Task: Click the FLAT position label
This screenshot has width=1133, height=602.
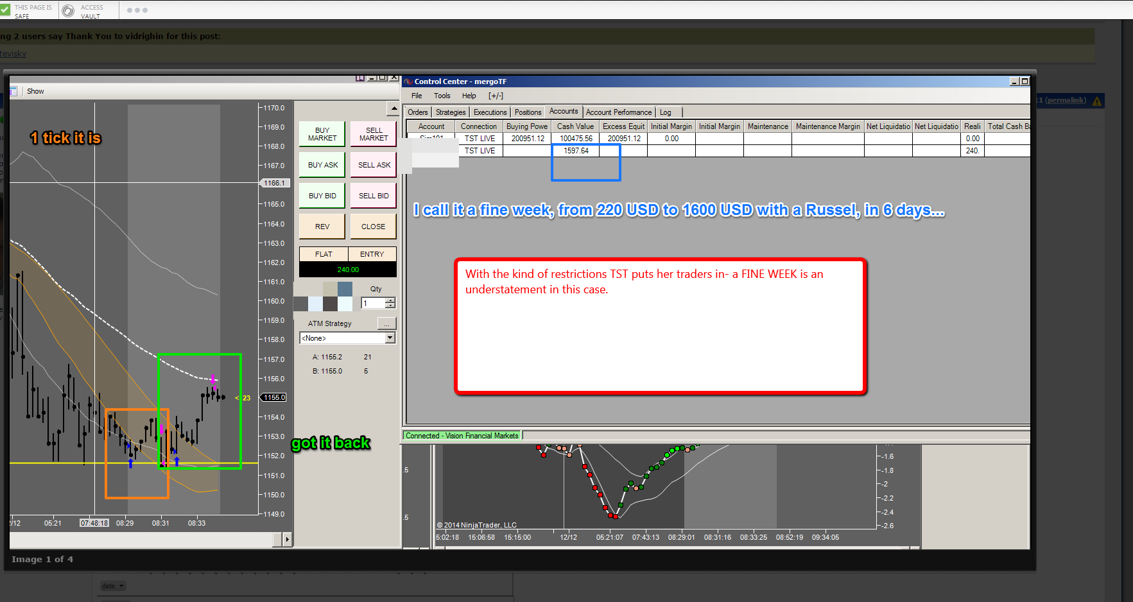Action: click(x=324, y=254)
